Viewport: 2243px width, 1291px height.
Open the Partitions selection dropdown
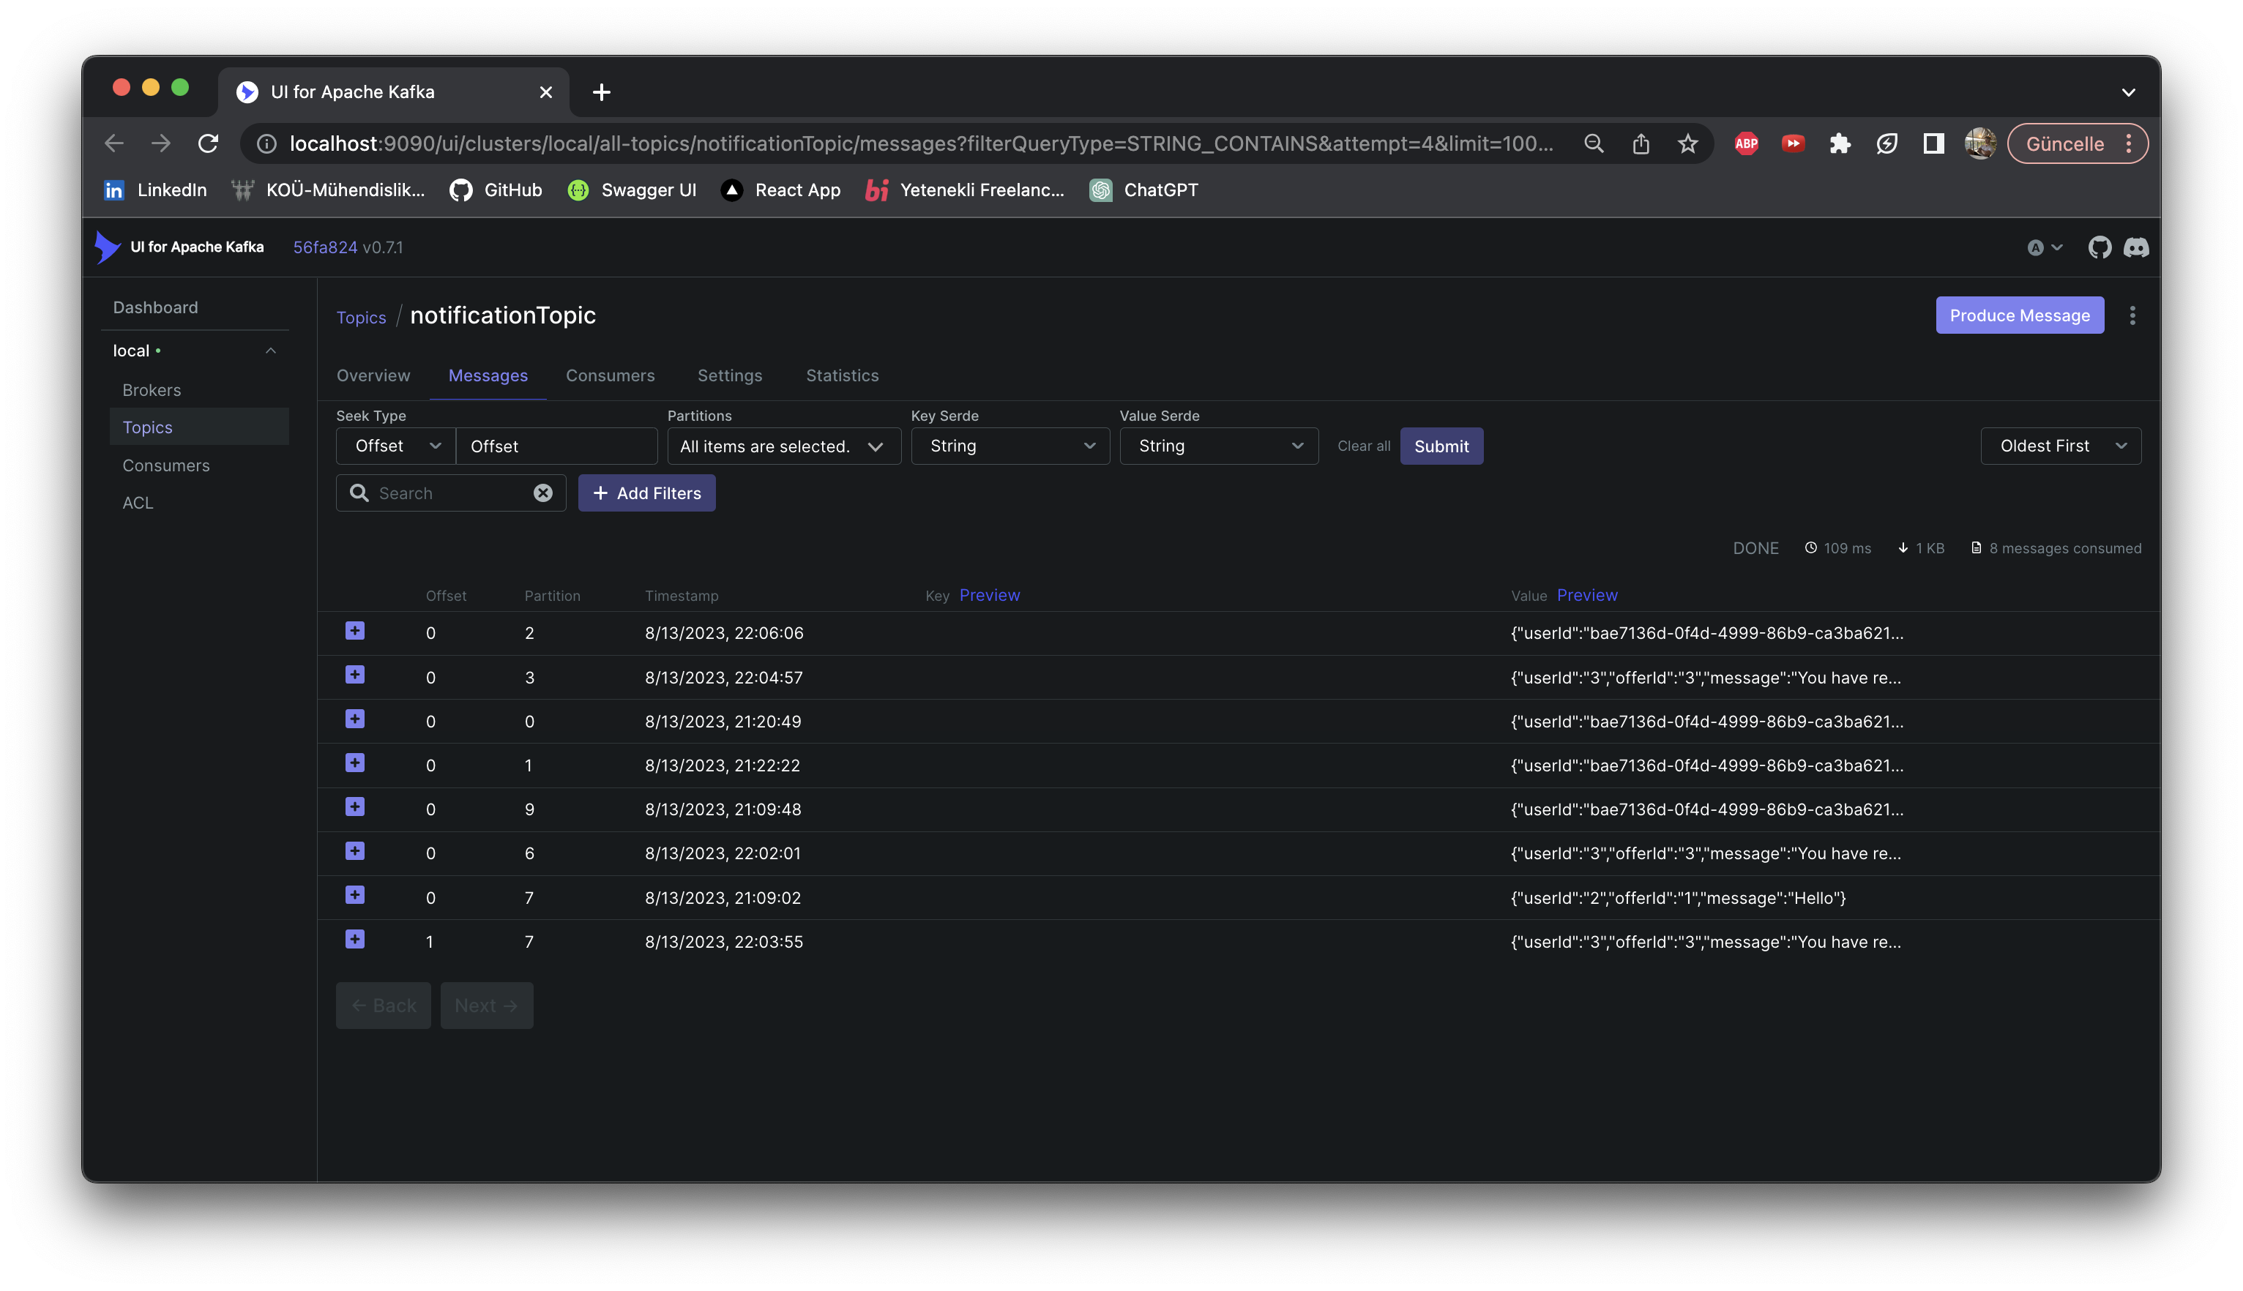[783, 446]
